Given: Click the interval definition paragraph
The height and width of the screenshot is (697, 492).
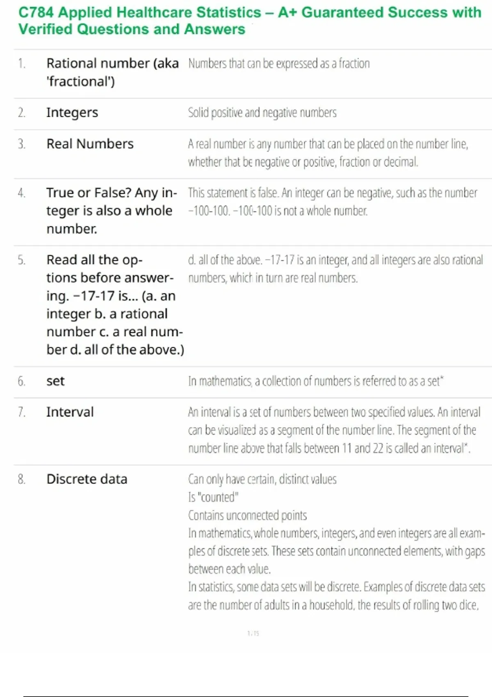Looking at the screenshot, I should [334, 430].
